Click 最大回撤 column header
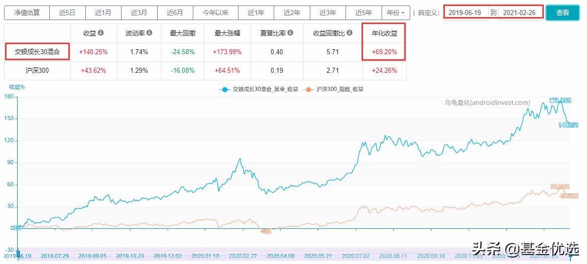The image size is (587, 264). (183, 33)
